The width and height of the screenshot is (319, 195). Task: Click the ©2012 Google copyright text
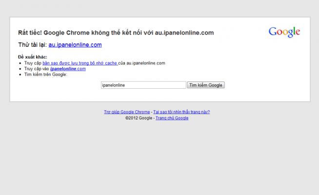[x=139, y=118]
